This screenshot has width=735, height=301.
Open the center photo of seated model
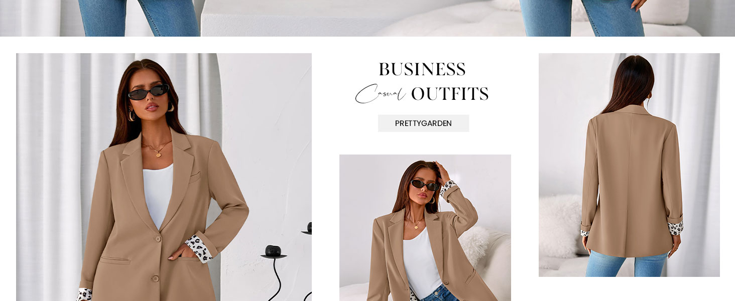[x=425, y=228]
